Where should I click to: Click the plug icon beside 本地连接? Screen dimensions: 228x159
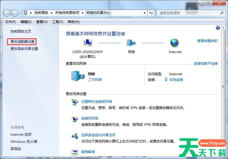[x=166, y=79]
